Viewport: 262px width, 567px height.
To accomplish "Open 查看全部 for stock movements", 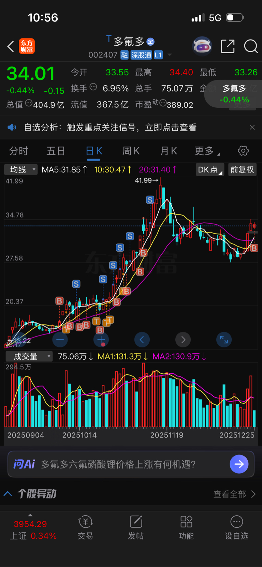I will click(234, 494).
